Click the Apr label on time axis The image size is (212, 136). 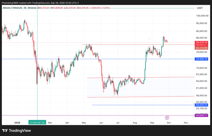pos(67,123)
